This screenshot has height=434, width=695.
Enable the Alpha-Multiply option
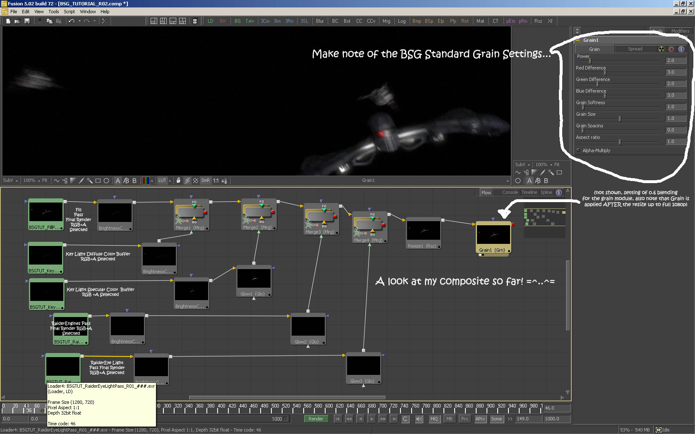click(578, 150)
